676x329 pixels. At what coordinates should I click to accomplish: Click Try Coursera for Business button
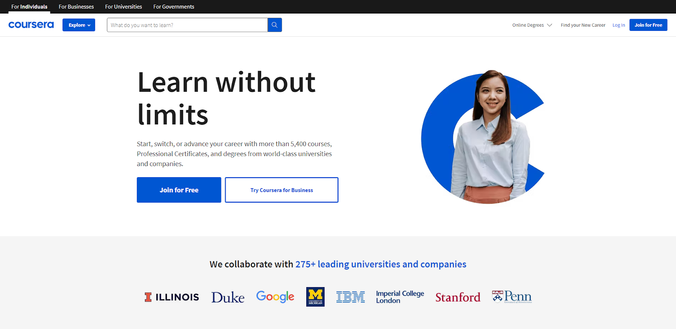click(281, 190)
